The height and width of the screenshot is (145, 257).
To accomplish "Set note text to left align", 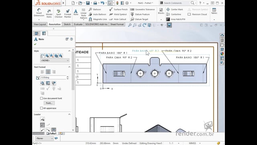I will click(43, 72).
